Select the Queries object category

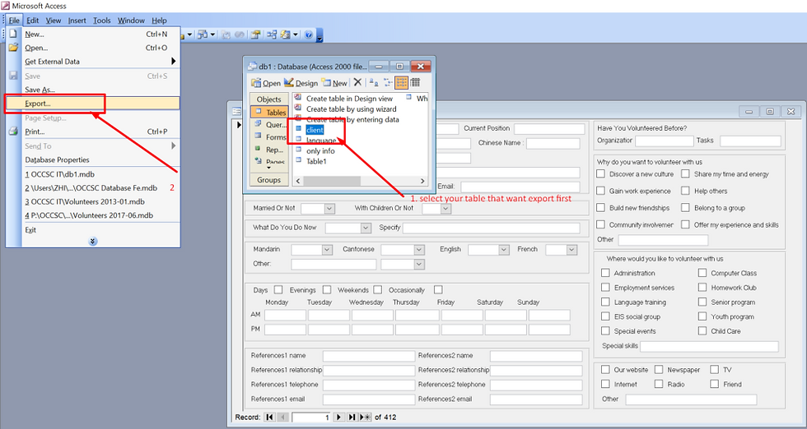click(x=269, y=124)
